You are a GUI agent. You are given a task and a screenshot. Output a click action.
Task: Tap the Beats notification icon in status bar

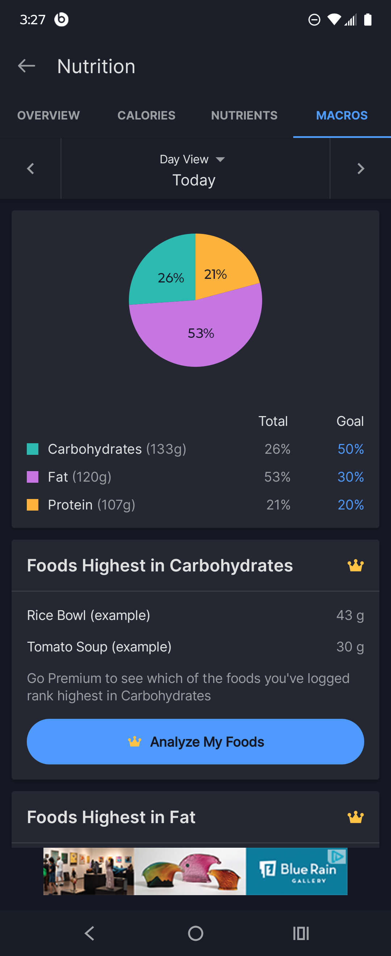point(61,19)
